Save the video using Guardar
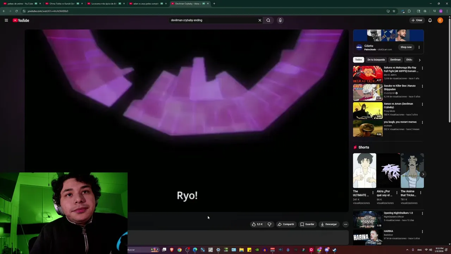 [307, 224]
